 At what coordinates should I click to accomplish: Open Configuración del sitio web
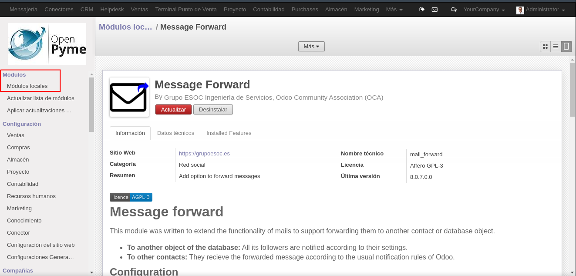click(x=41, y=245)
